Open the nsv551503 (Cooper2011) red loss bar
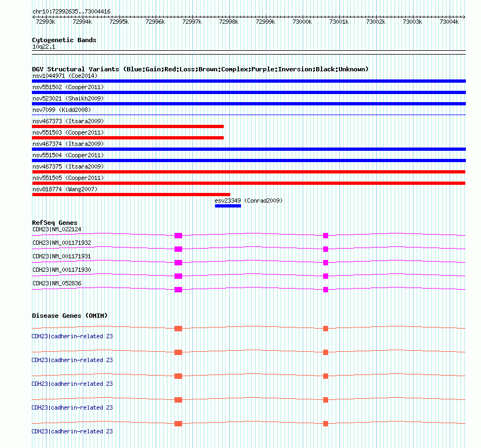Image resolution: width=481 pixels, height=448 pixels. tap(128, 138)
